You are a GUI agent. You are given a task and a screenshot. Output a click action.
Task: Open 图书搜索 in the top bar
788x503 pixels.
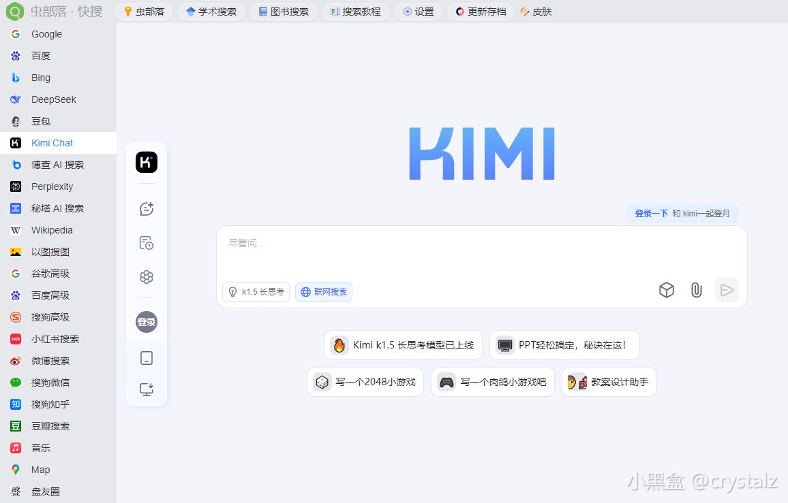(284, 12)
